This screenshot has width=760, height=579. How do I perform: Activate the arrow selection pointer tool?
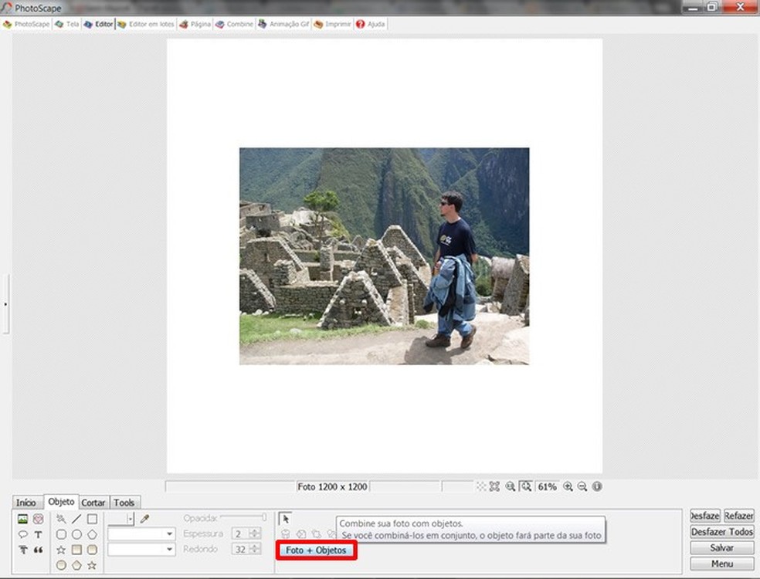click(284, 519)
